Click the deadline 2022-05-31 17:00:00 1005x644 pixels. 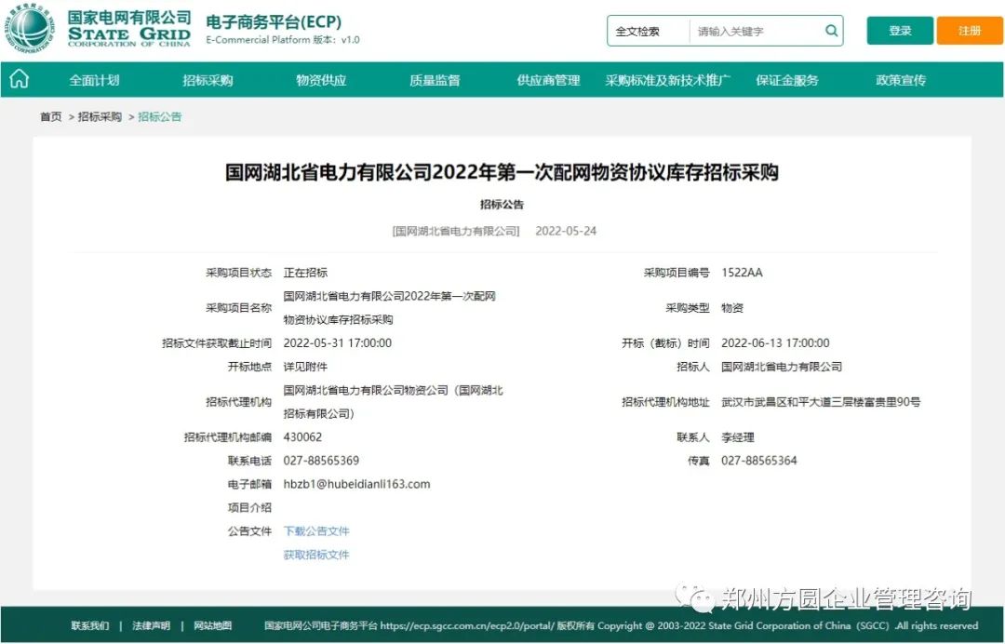tap(337, 342)
